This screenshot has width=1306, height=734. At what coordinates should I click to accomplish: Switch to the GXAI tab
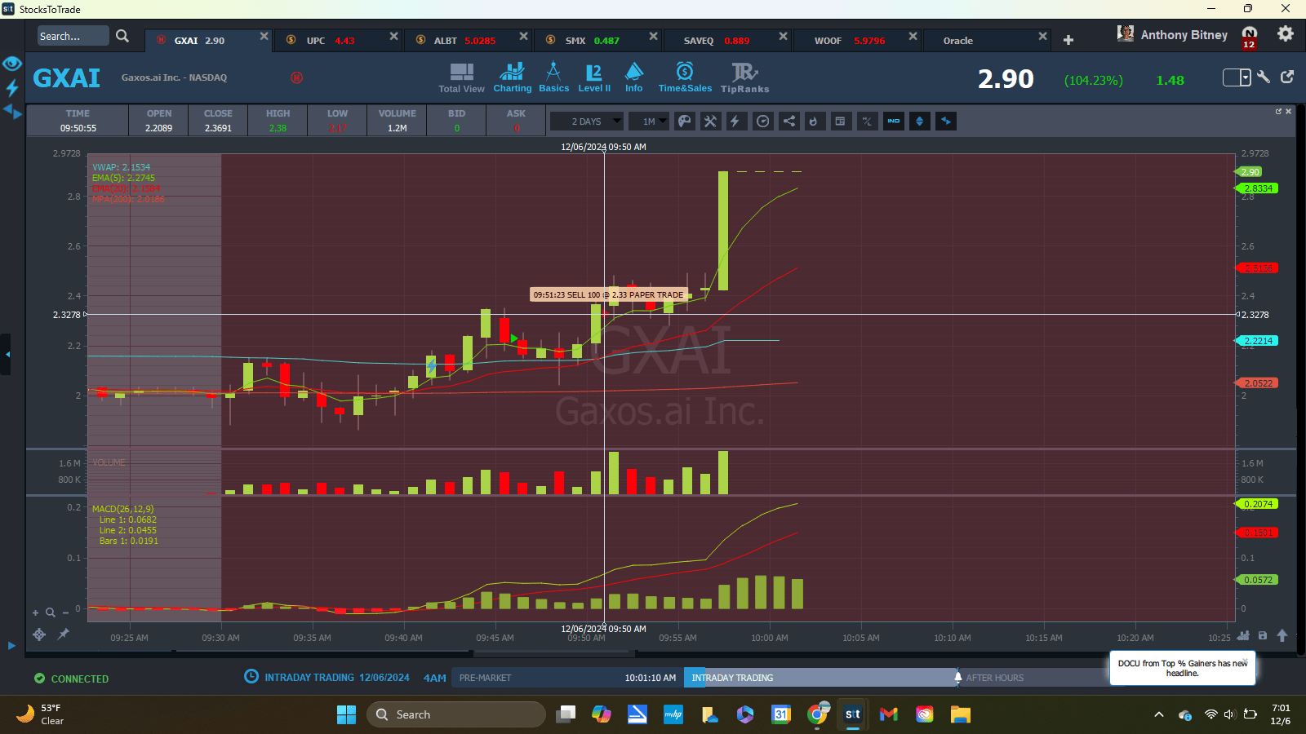(208, 40)
